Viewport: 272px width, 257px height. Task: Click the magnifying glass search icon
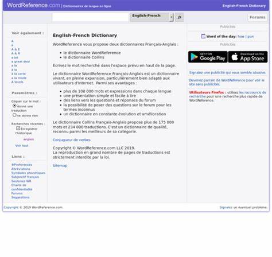pos(179,17)
